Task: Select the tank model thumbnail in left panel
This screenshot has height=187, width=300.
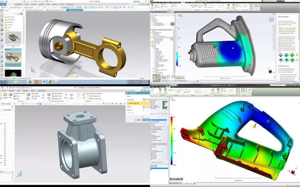Action: click(13, 38)
